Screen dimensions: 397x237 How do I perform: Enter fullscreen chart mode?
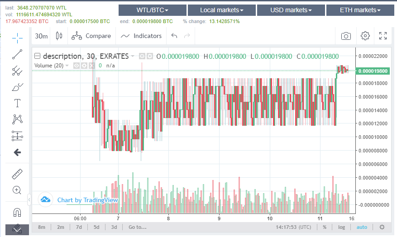click(x=383, y=36)
